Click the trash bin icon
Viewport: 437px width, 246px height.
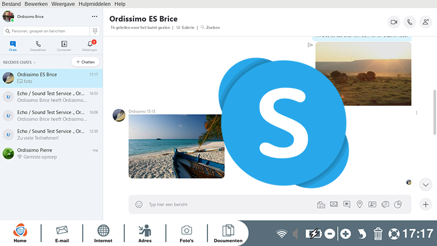(x=378, y=234)
